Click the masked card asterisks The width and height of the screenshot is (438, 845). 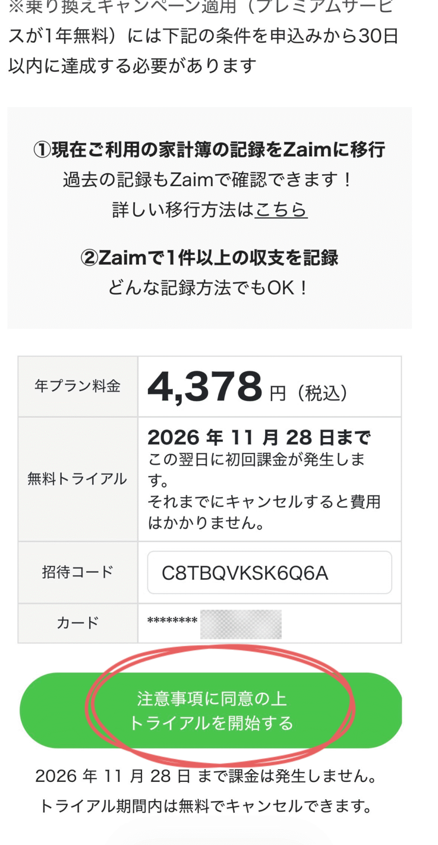click(x=172, y=621)
